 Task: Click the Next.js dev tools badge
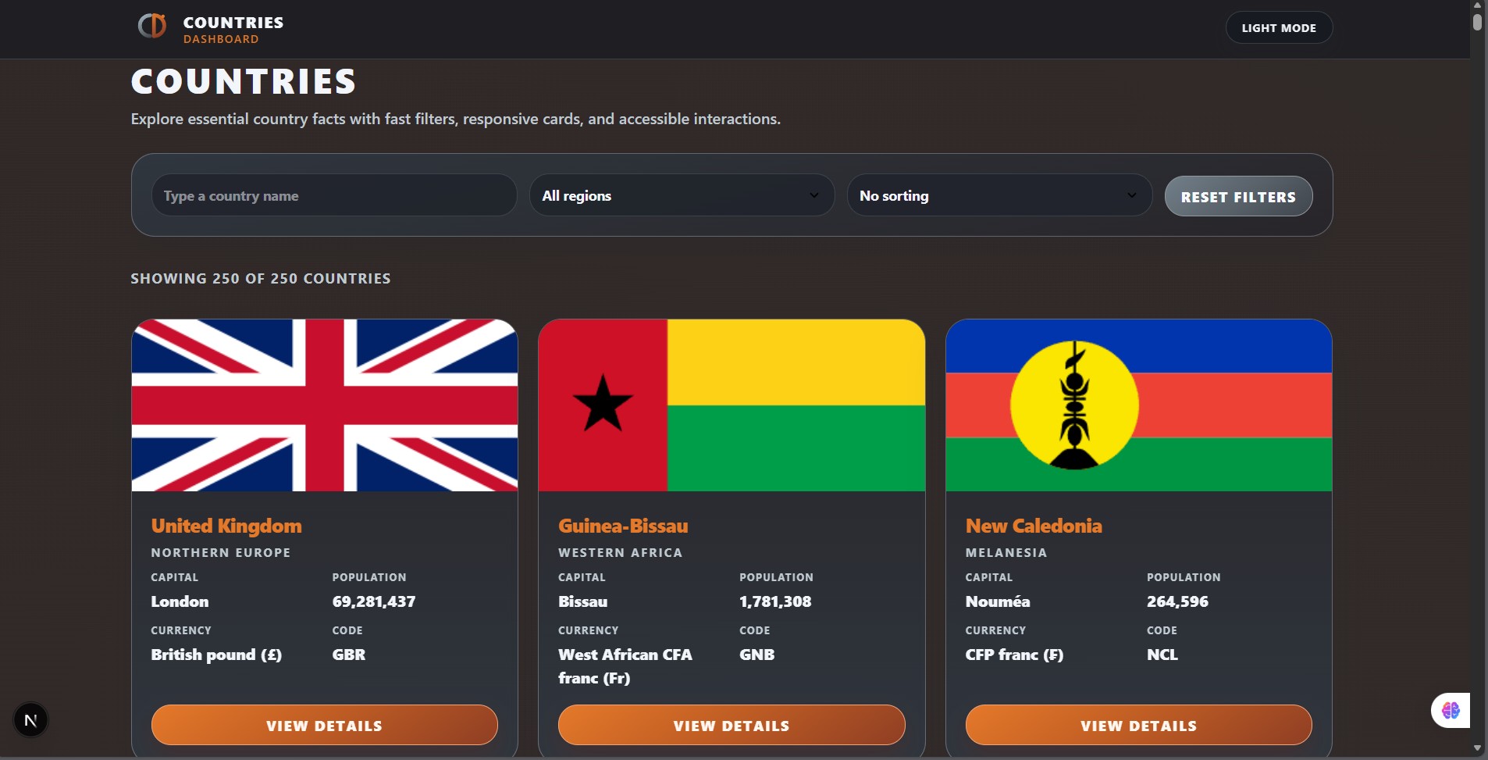30,719
